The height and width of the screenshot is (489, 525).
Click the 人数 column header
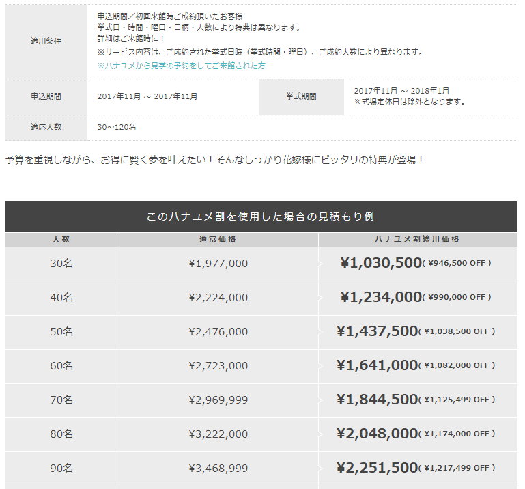[62, 240]
